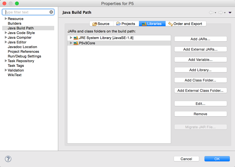The width and height of the screenshot is (235, 167).
Task: Expand the P5v3Core library entry
Action: (x=71, y=43)
